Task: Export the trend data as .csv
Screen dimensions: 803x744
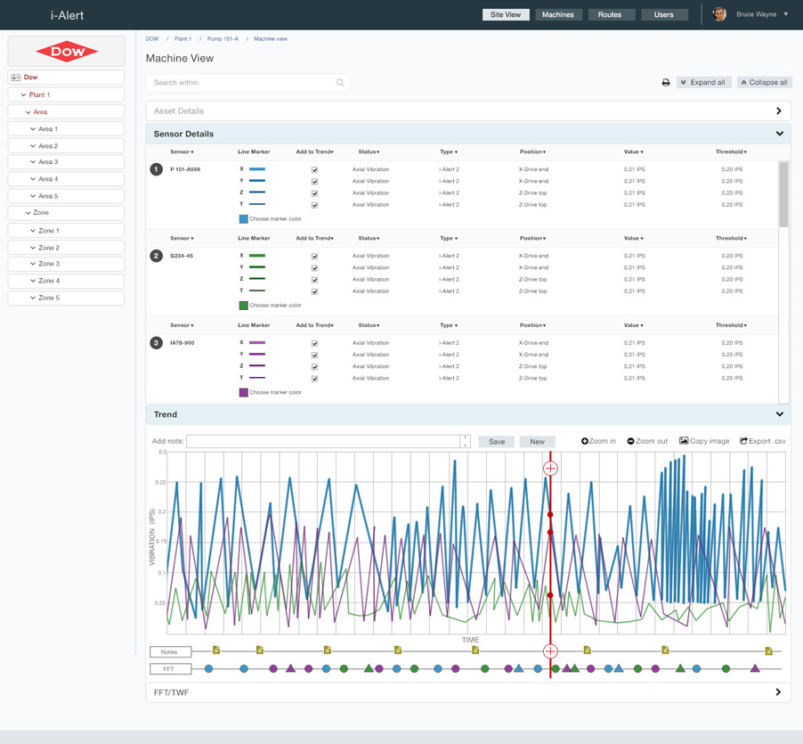Action: [x=763, y=441]
